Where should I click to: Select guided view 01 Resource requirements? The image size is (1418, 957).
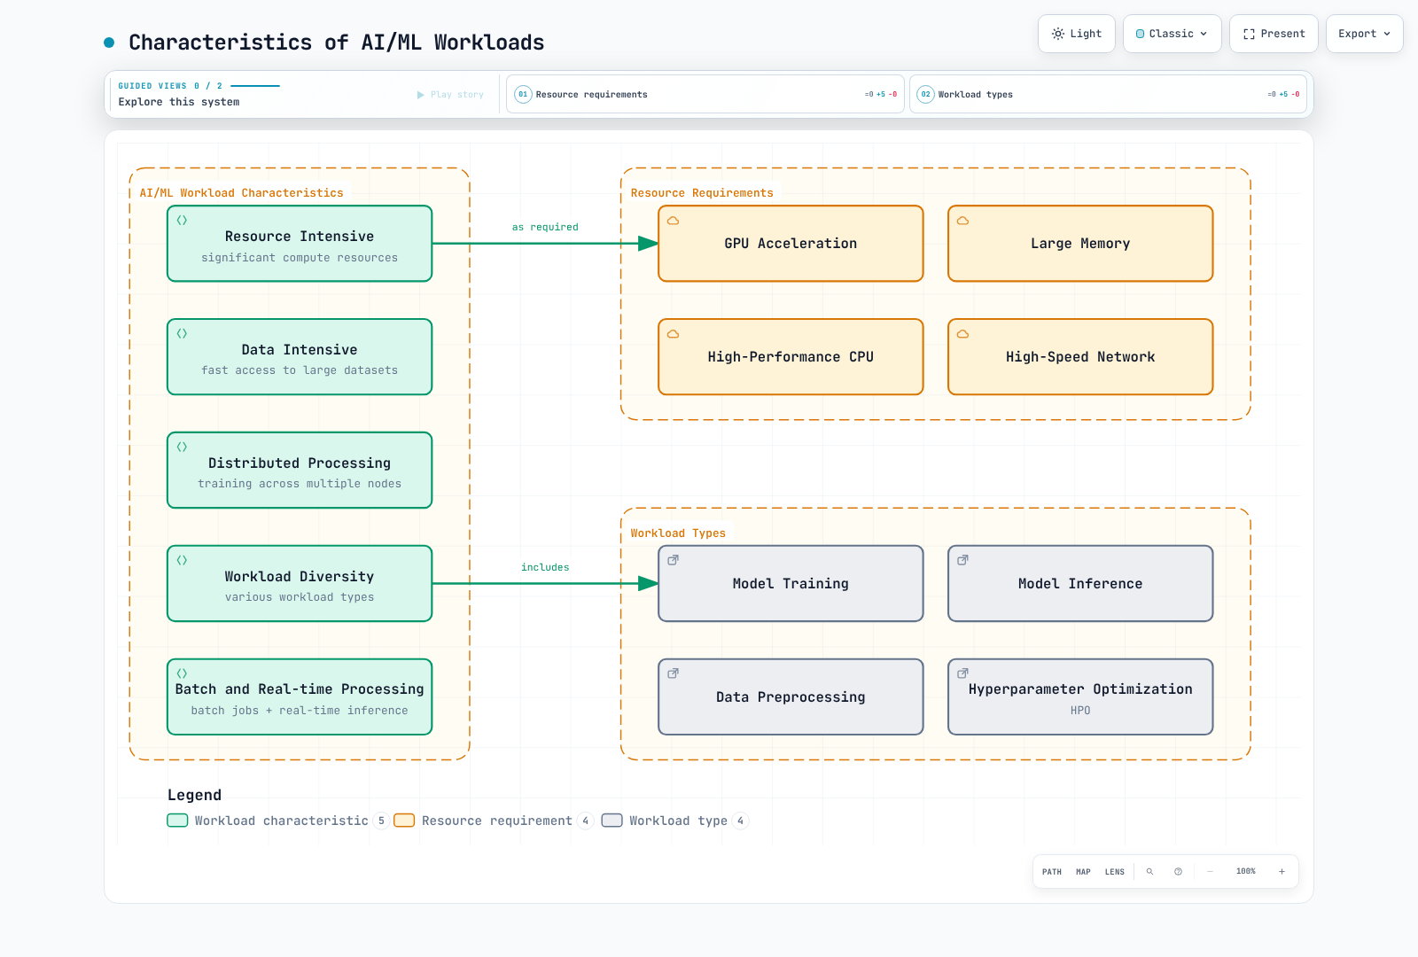click(705, 94)
